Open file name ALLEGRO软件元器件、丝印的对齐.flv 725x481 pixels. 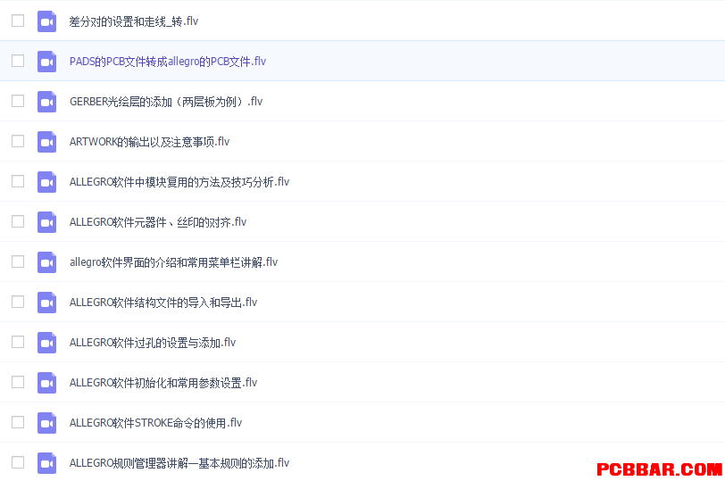tap(158, 222)
